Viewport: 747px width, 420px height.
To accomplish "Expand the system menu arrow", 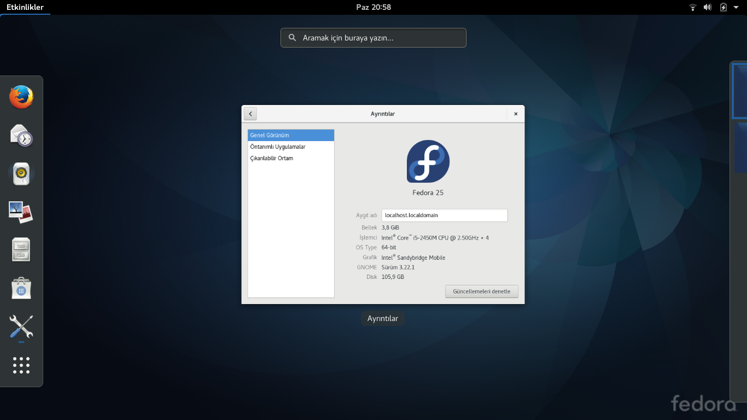I will pyautogui.click(x=736, y=7).
